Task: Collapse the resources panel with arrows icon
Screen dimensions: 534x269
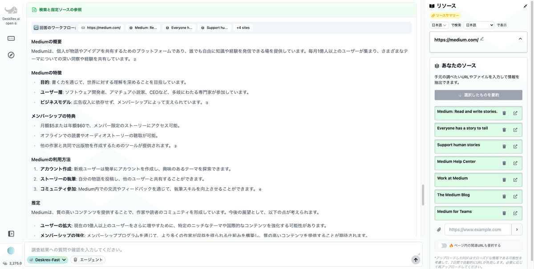Action: [x=525, y=6]
